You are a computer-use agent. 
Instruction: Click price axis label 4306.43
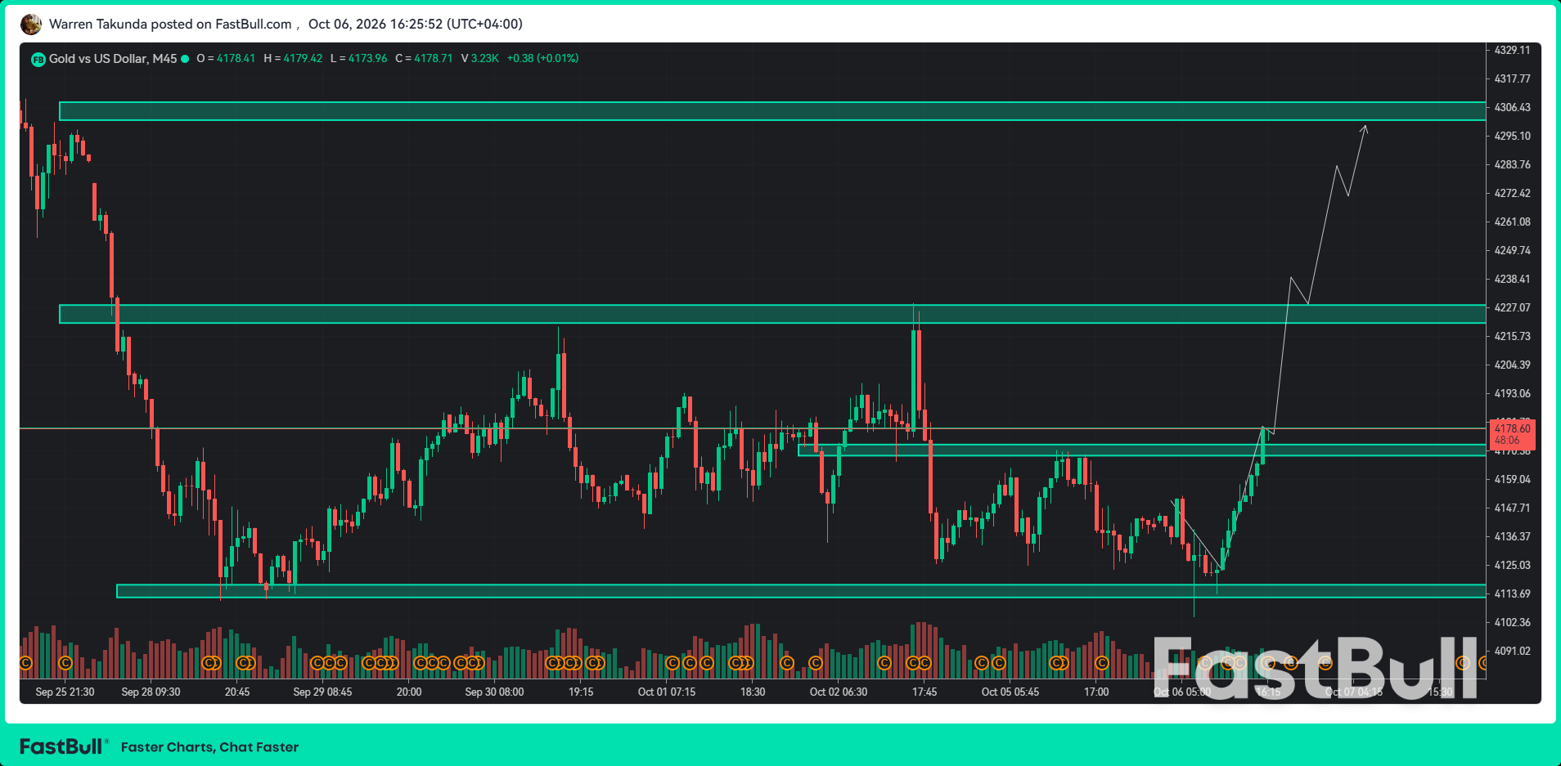coord(1512,108)
